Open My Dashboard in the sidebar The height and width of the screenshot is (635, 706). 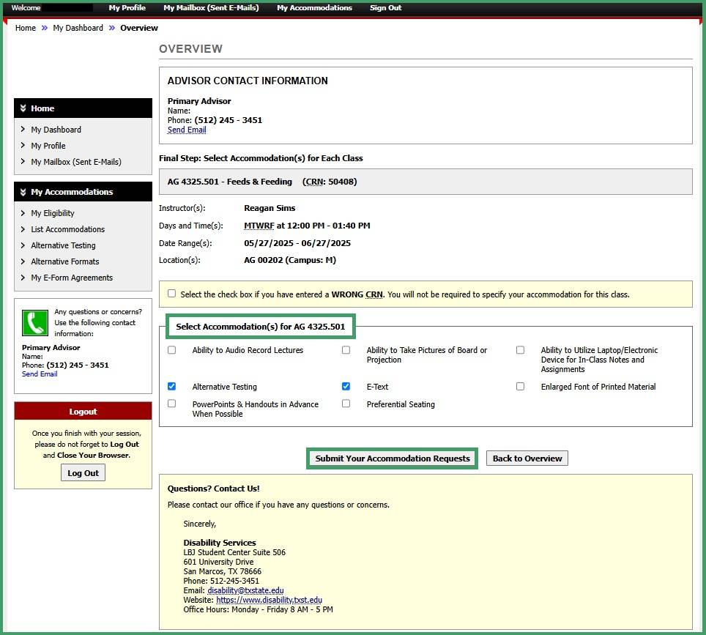coord(56,130)
